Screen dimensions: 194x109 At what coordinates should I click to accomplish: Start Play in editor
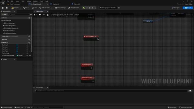coord(84,8)
